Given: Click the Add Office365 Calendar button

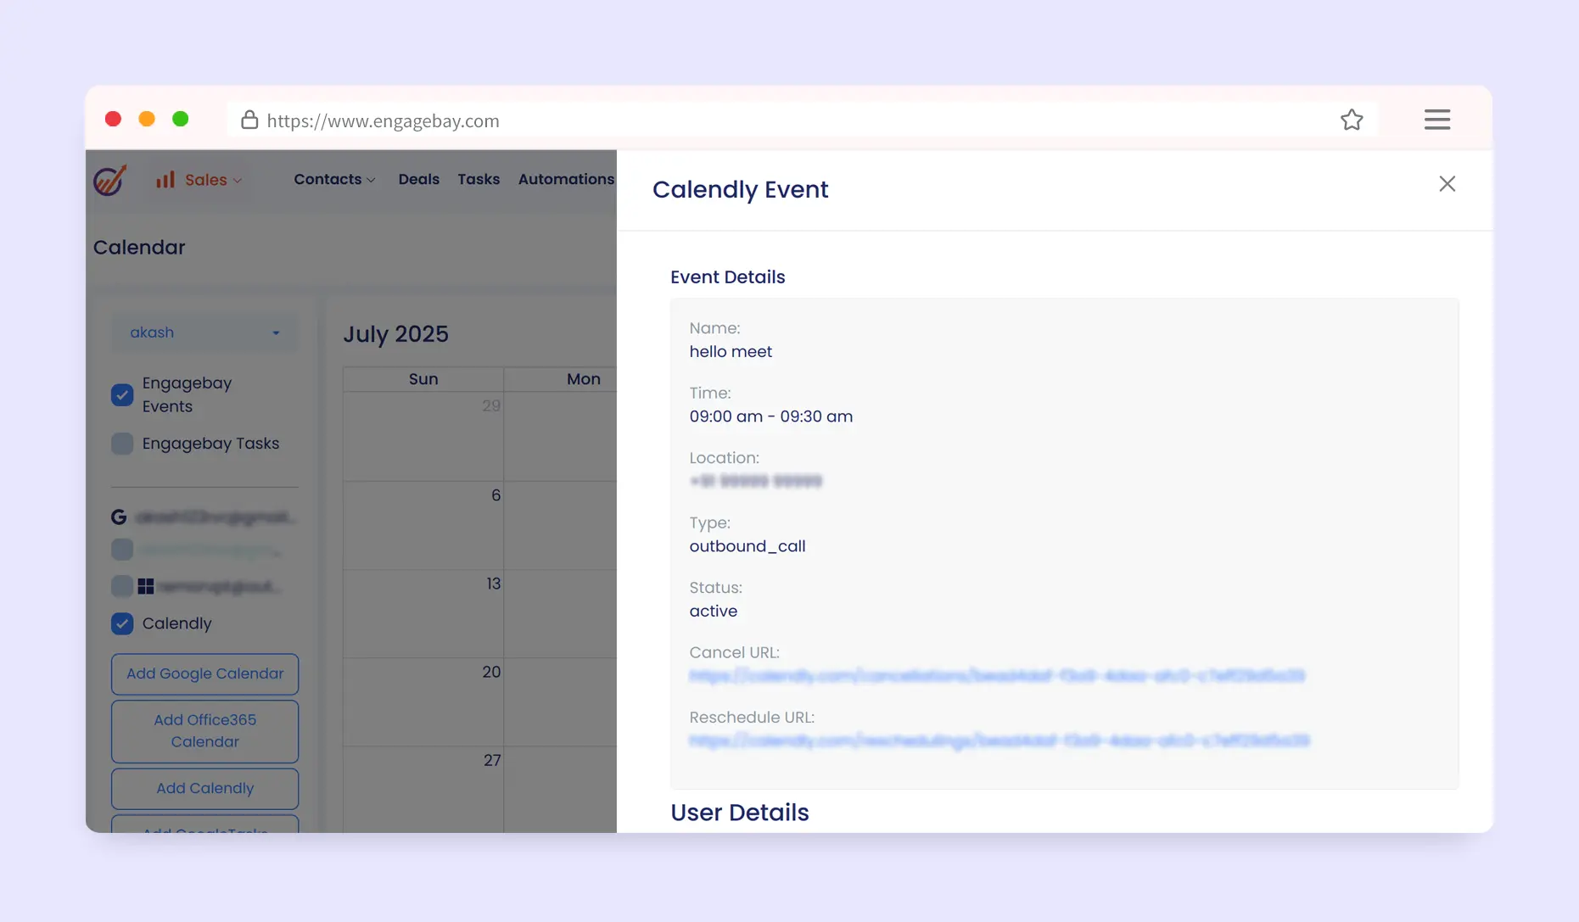Looking at the screenshot, I should [x=204, y=731].
